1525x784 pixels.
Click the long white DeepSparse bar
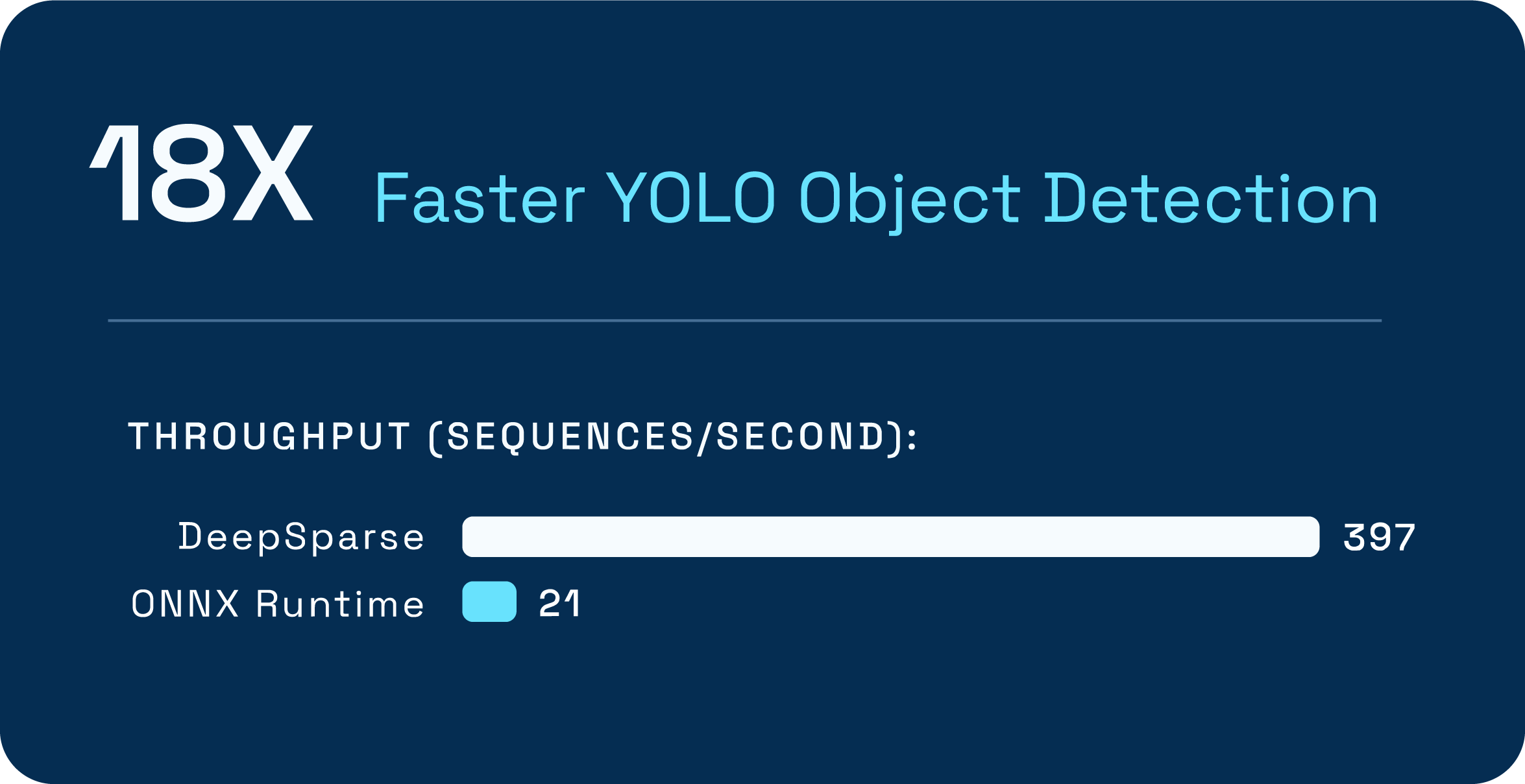(890, 537)
